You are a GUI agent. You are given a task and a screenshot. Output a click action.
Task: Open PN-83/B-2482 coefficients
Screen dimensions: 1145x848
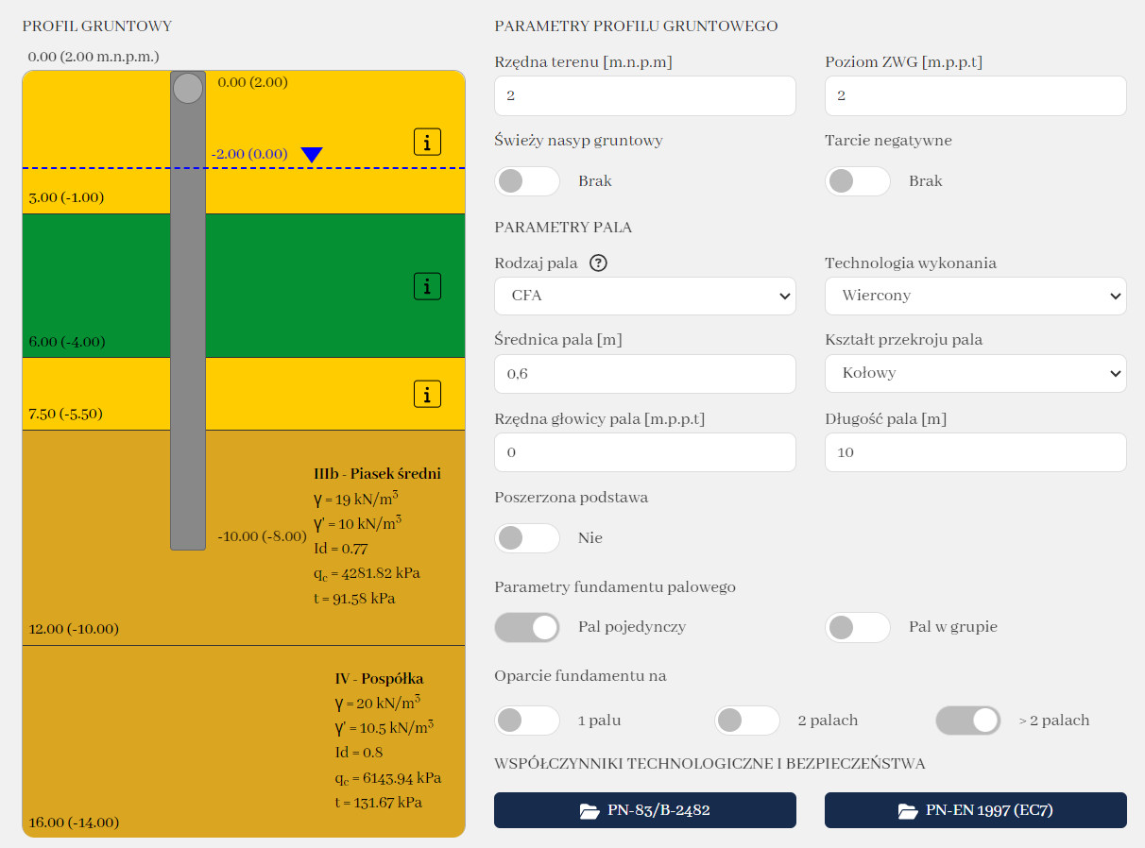(x=645, y=810)
